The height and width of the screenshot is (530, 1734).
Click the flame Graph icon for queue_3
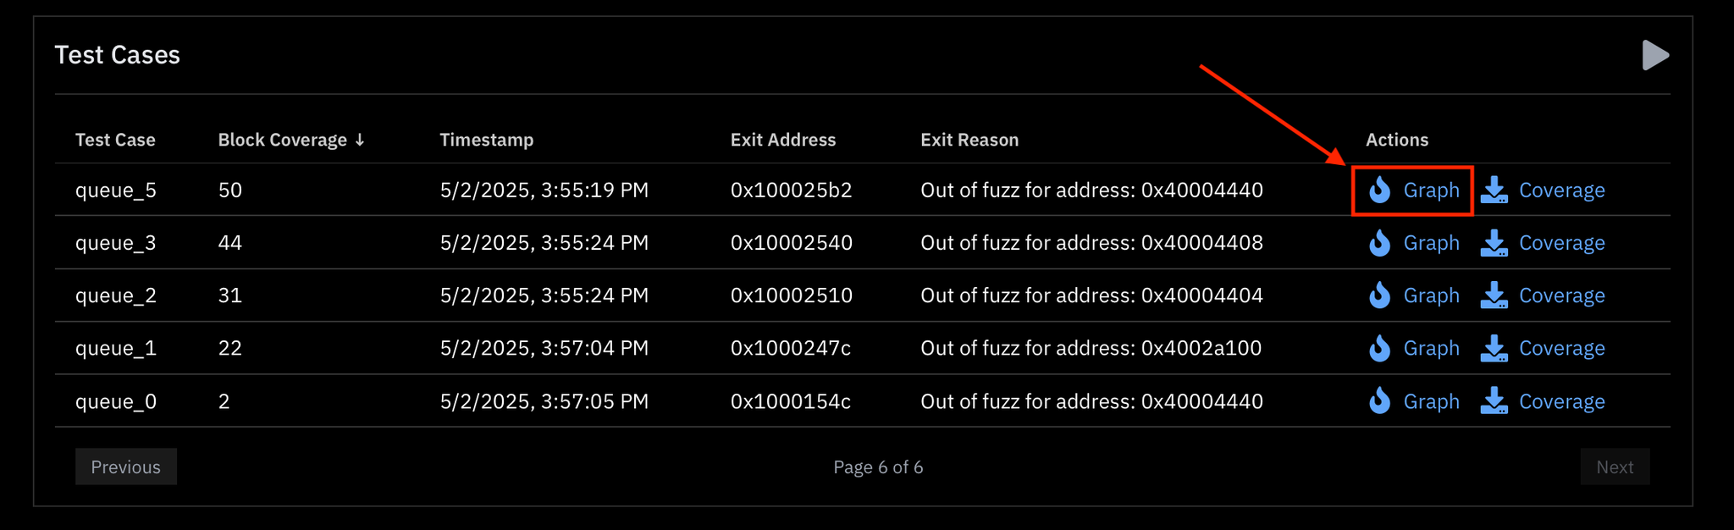(1380, 243)
